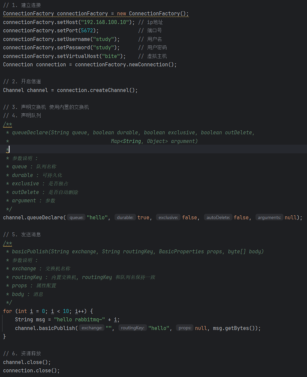This screenshot has width=307, height=377.
Task: Click the setPort method call
Action: (x=67, y=31)
